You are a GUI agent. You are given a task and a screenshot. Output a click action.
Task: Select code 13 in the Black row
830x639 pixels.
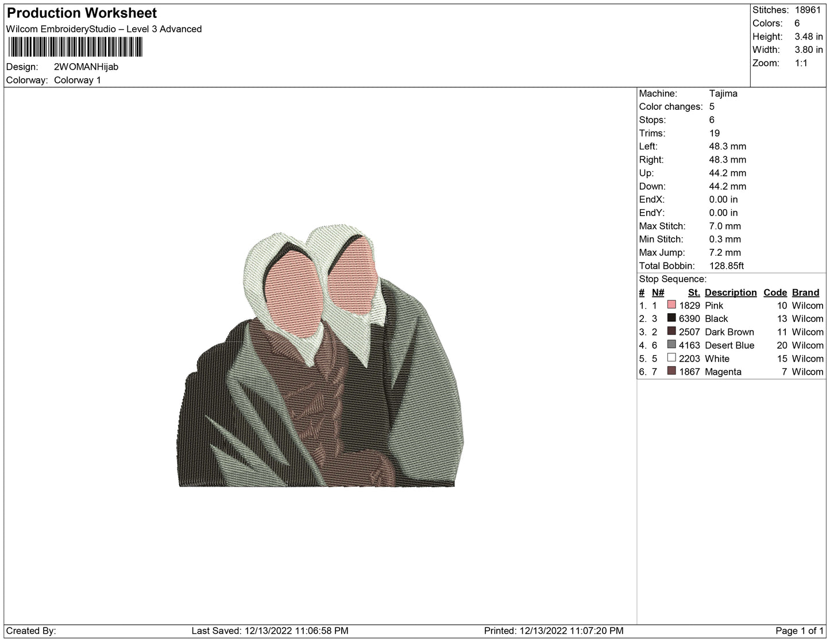tap(782, 318)
